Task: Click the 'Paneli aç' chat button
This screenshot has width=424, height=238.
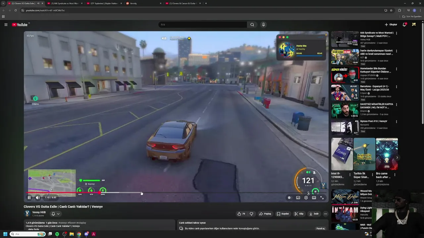Action: (x=321, y=228)
